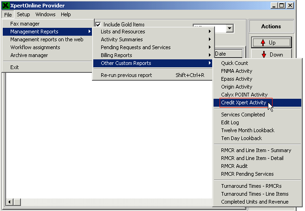
Task: Minimize the XpertOnline Provider window
Action: [274, 6]
